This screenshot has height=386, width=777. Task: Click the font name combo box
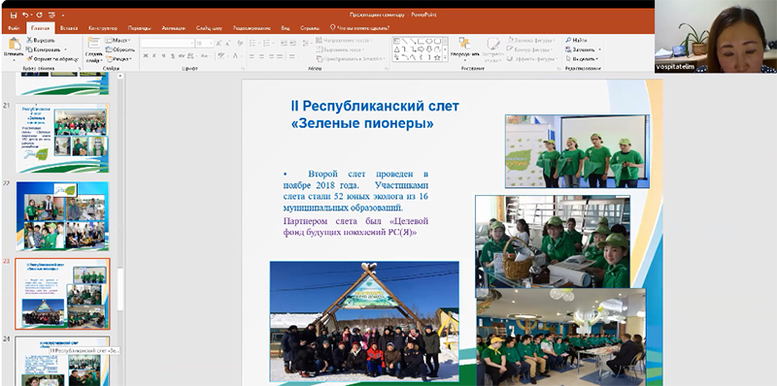tap(167, 44)
